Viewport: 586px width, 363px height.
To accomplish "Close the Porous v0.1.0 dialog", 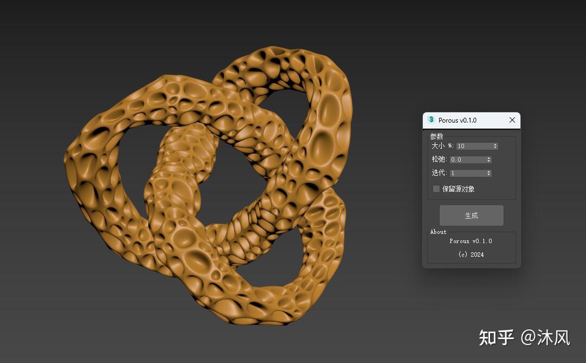I will [512, 120].
